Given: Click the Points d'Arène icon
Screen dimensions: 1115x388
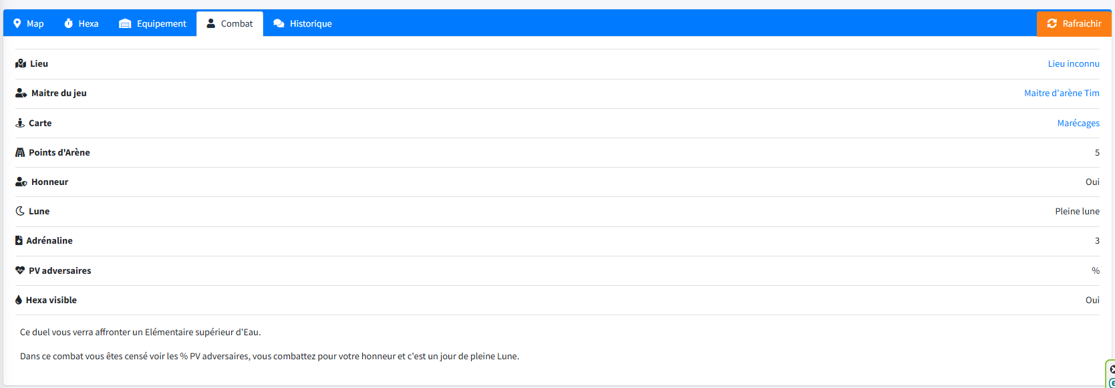Looking at the screenshot, I should pyautogui.click(x=20, y=153).
